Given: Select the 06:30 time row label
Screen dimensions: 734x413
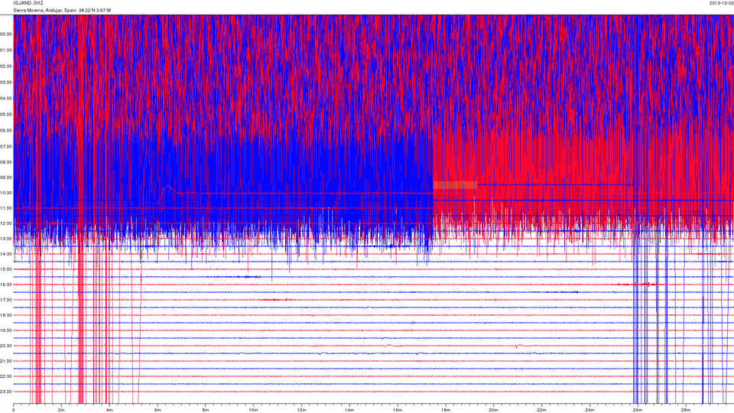Looking at the screenshot, I should pyautogui.click(x=6, y=130).
